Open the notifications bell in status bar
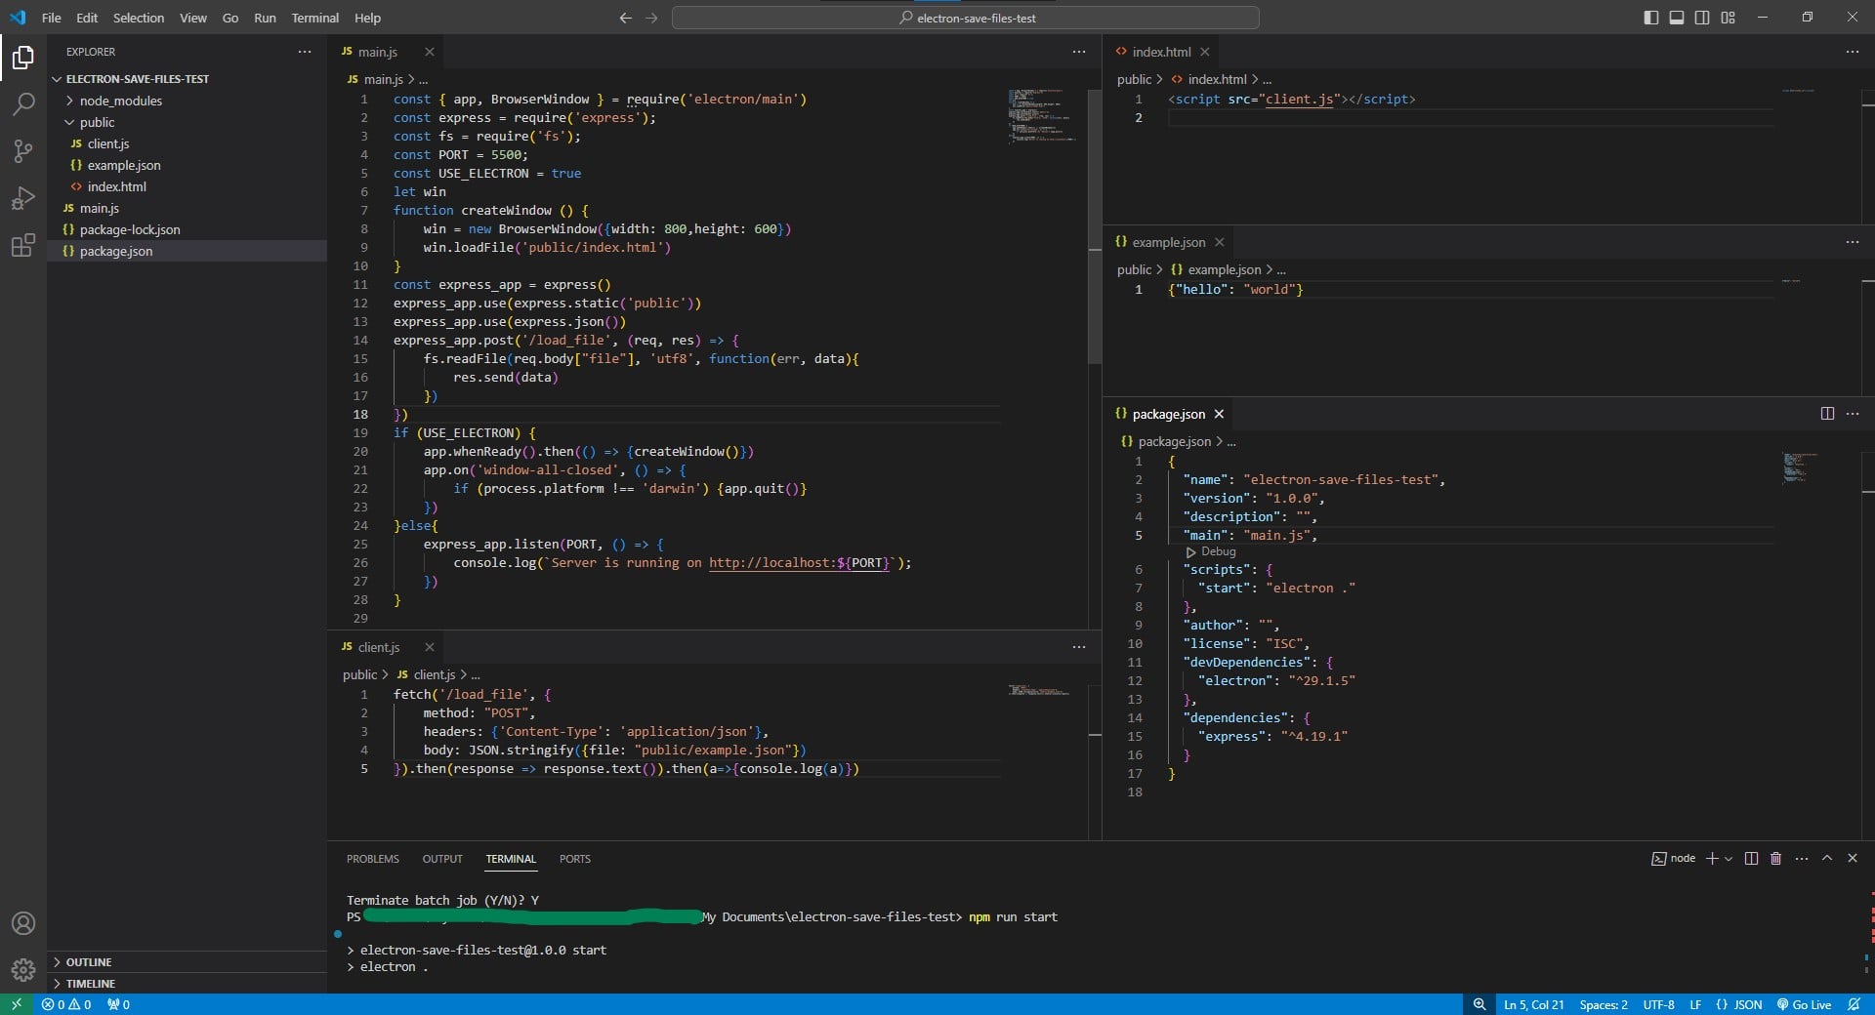1875x1015 pixels. (x=1854, y=1004)
